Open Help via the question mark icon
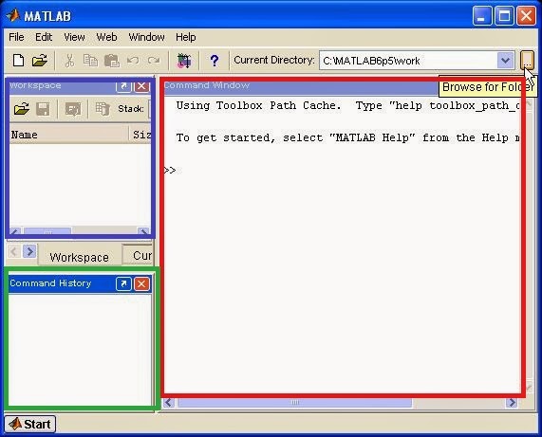This screenshot has width=542, height=437. (215, 61)
